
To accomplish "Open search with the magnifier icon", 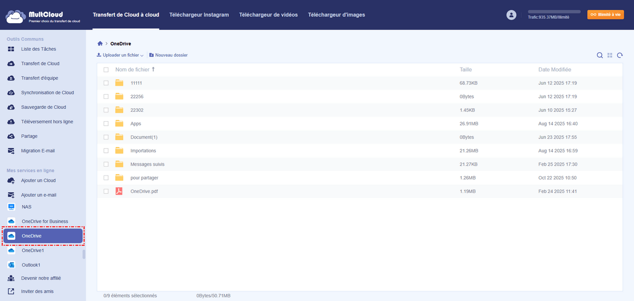I will pos(600,55).
